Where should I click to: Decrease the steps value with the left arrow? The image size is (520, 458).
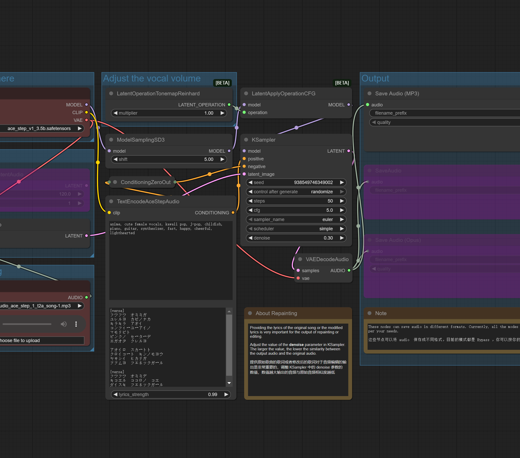[x=250, y=201]
